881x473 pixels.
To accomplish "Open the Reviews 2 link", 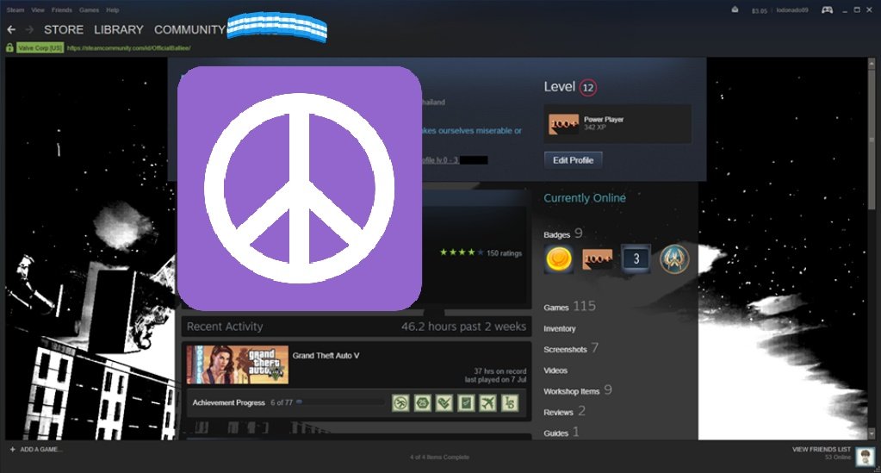I will (564, 412).
